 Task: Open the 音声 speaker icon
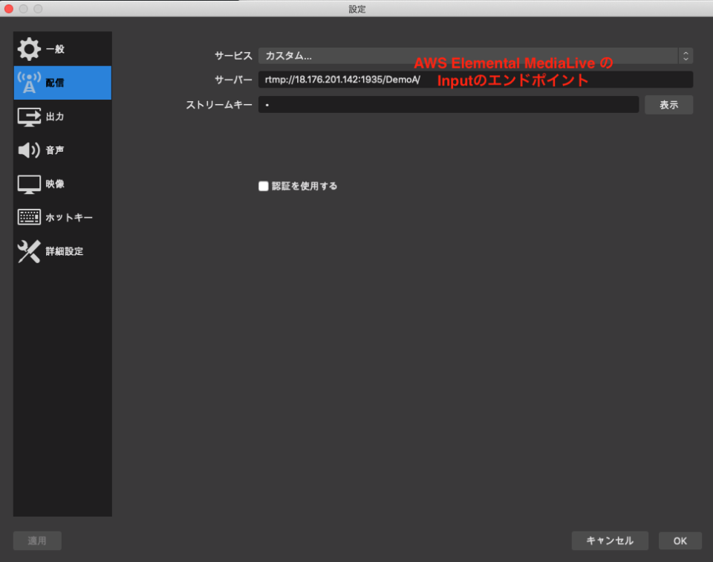[29, 150]
